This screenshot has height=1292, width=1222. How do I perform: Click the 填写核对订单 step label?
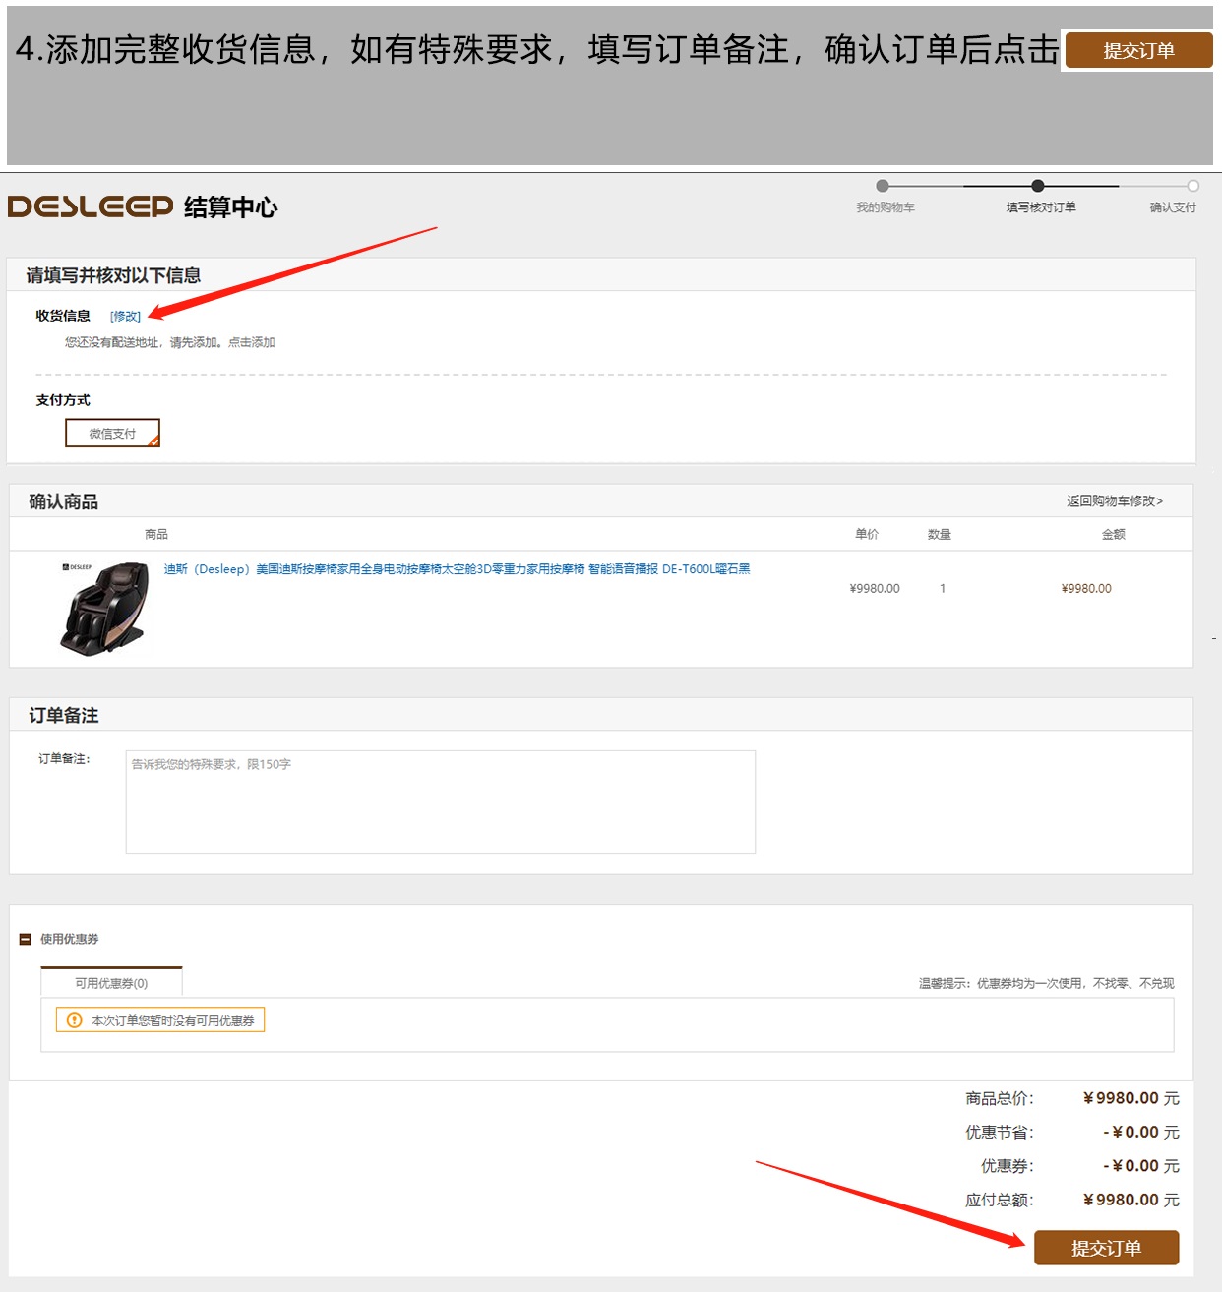(1040, 207)
